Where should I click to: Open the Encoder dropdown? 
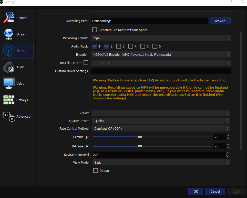(x=161, y=54)
